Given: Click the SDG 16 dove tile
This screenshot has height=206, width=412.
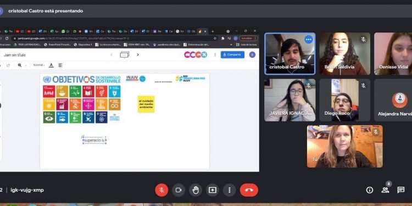Looking at the screenshot, I should tap(88, 117).
